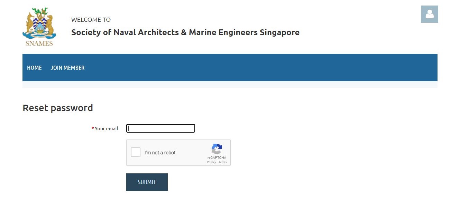Screen dimensions: 460x201
Task: Click the Reset password heading
Action: (x=58, y=108)
